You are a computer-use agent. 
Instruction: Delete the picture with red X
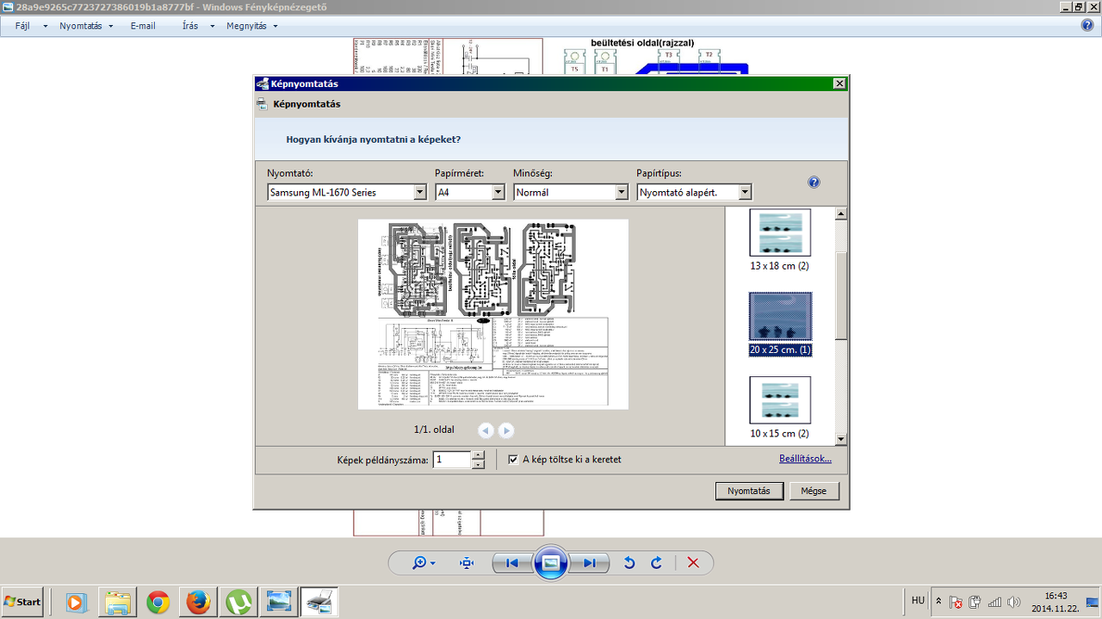[x=693, y=563]
